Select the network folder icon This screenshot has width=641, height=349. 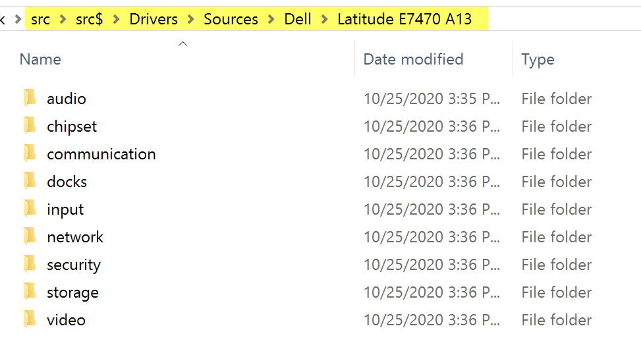point(30,237)
